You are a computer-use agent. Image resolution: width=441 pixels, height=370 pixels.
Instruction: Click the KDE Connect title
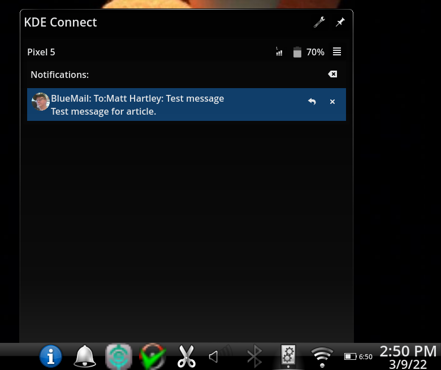pos(60,22)
